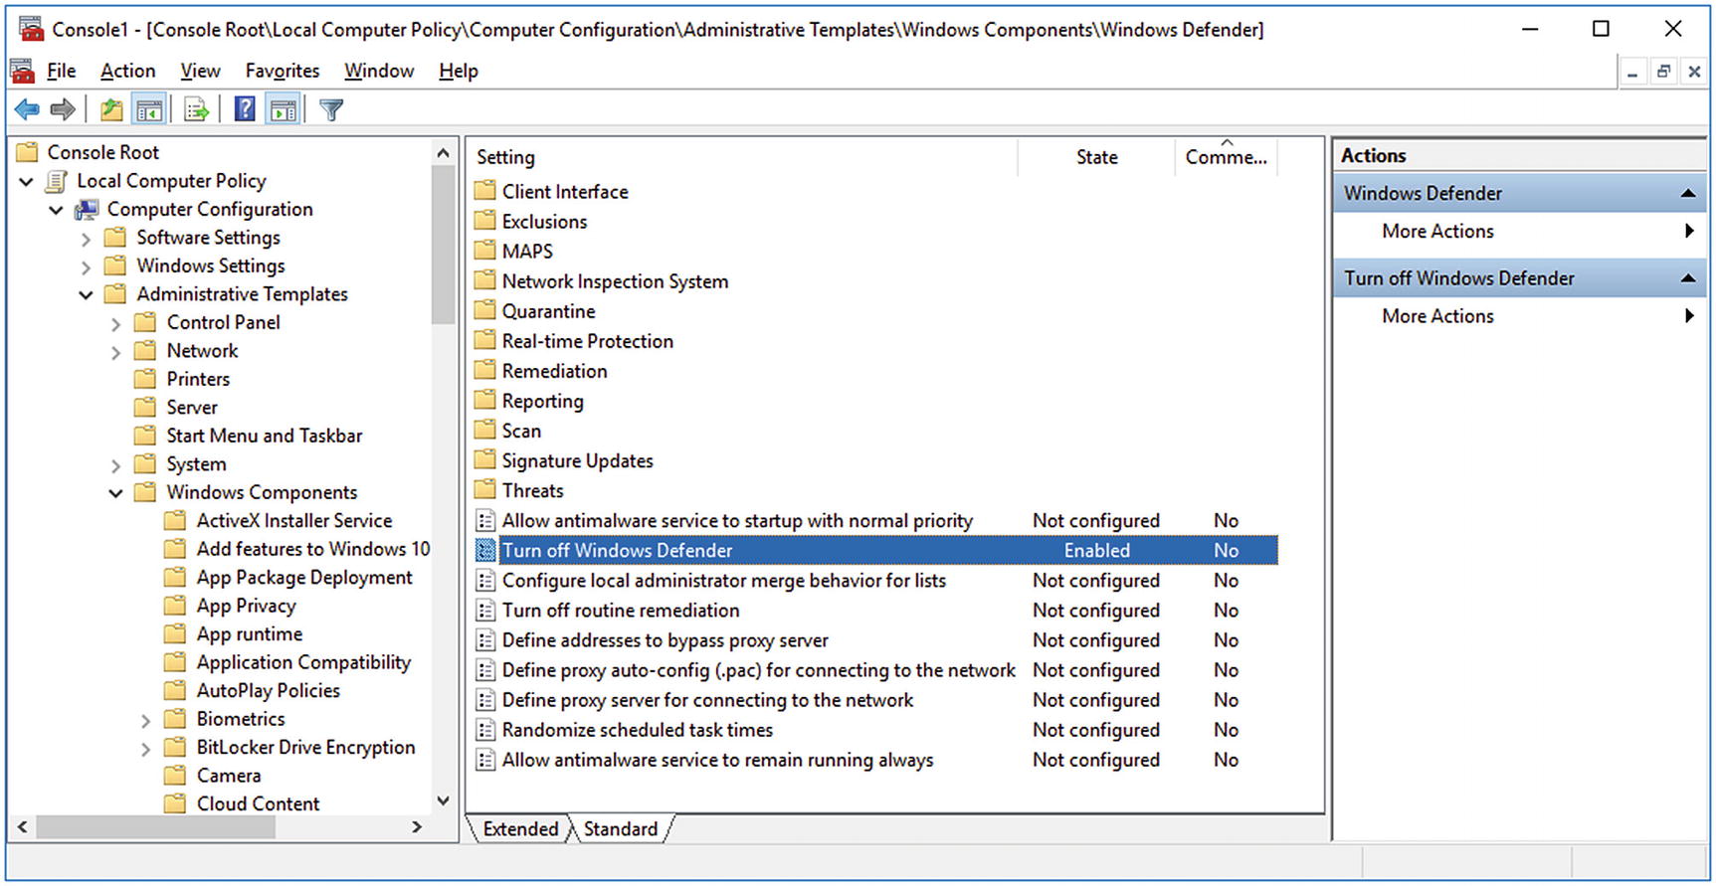The width and height of the screenshot is (1716, 886).
Task: Click the Up one level folder icon
Action: (x=111, y=109)
